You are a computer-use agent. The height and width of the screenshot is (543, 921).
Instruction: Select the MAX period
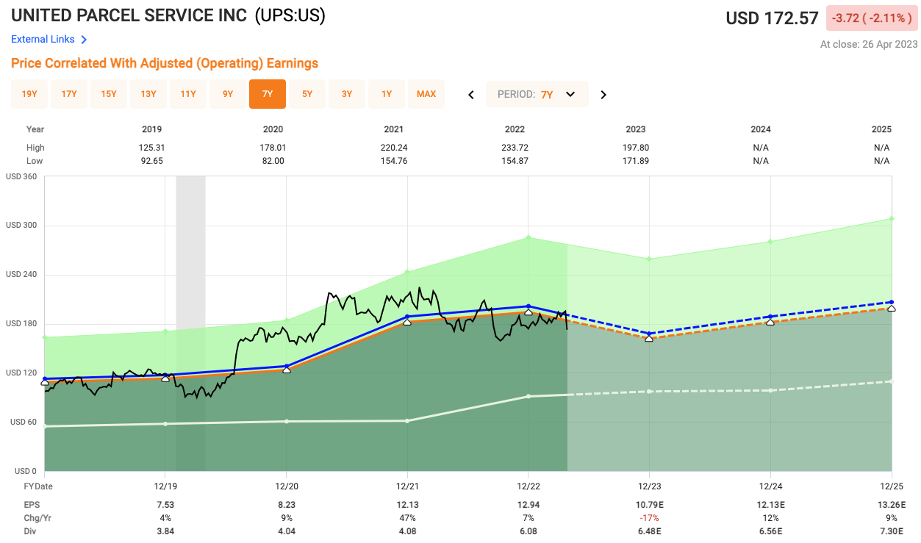click(x=426, y=94)
